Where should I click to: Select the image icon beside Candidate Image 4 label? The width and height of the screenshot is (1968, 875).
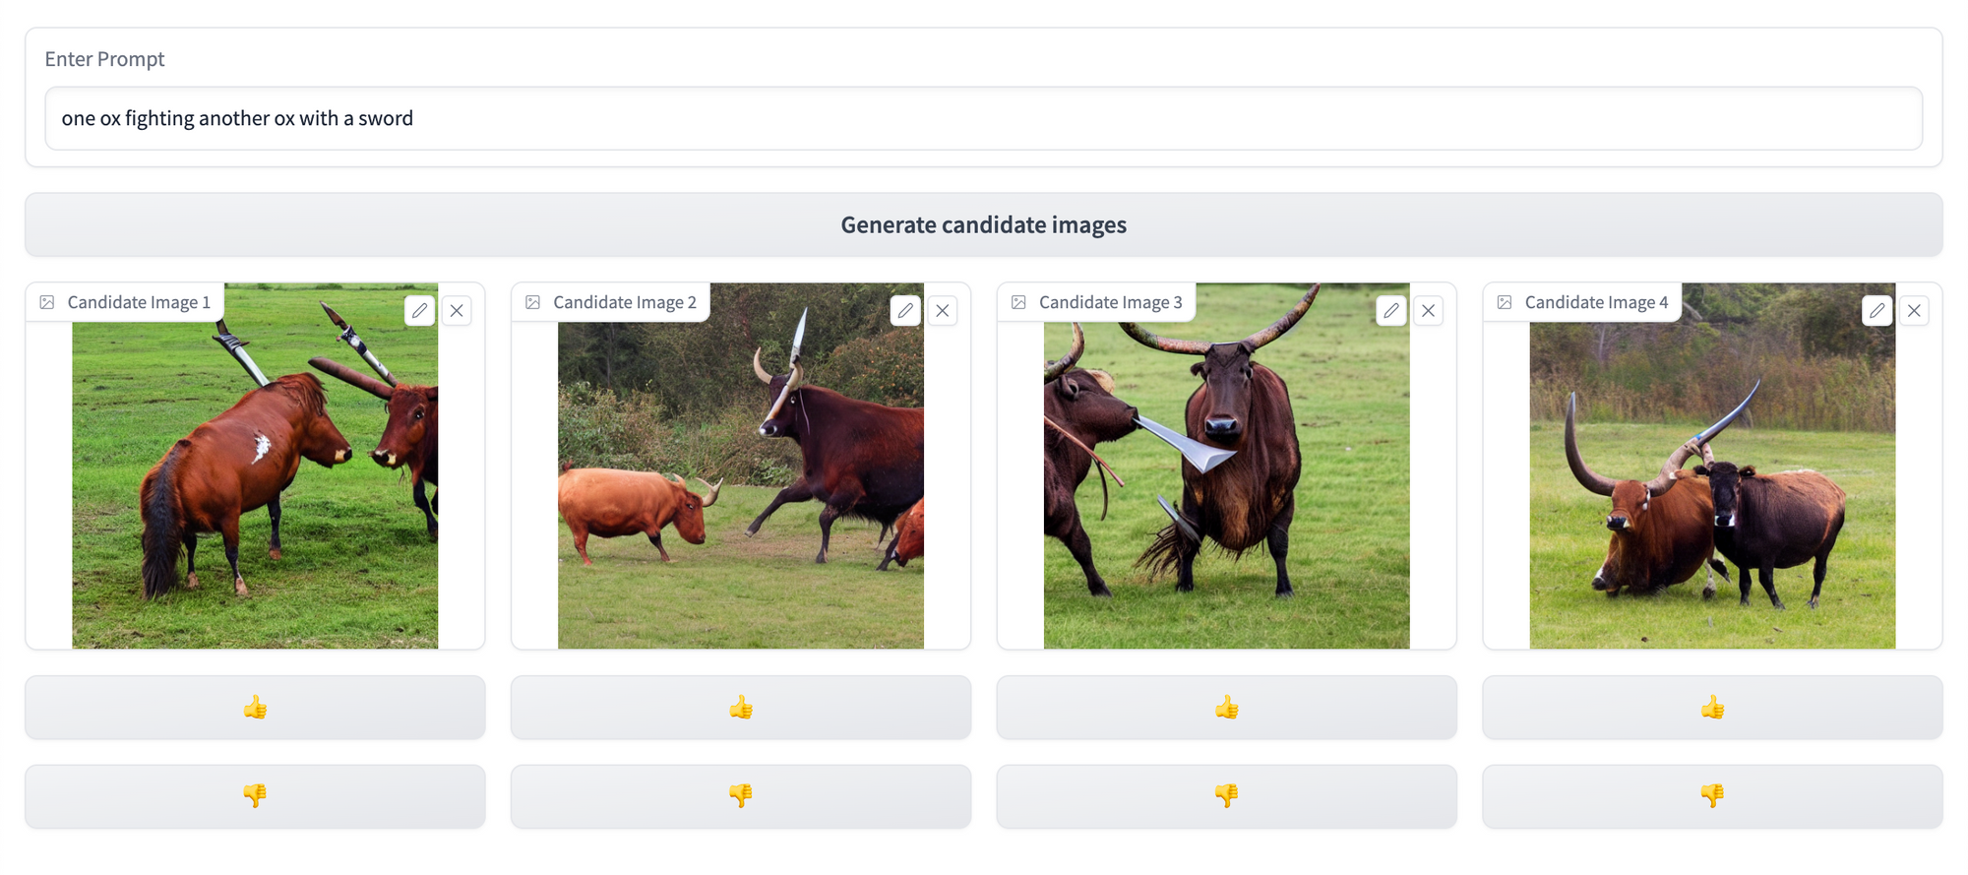(x=1504, y=302)
